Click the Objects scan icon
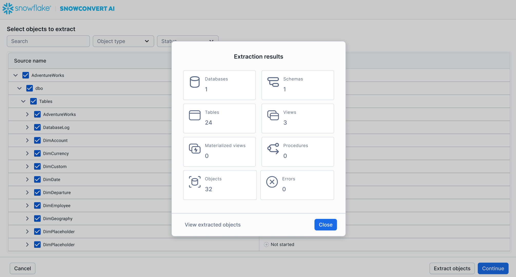 point(195,182)
